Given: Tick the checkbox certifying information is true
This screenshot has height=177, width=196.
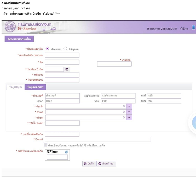Looking at the screenshot, I should pos(45,145).
